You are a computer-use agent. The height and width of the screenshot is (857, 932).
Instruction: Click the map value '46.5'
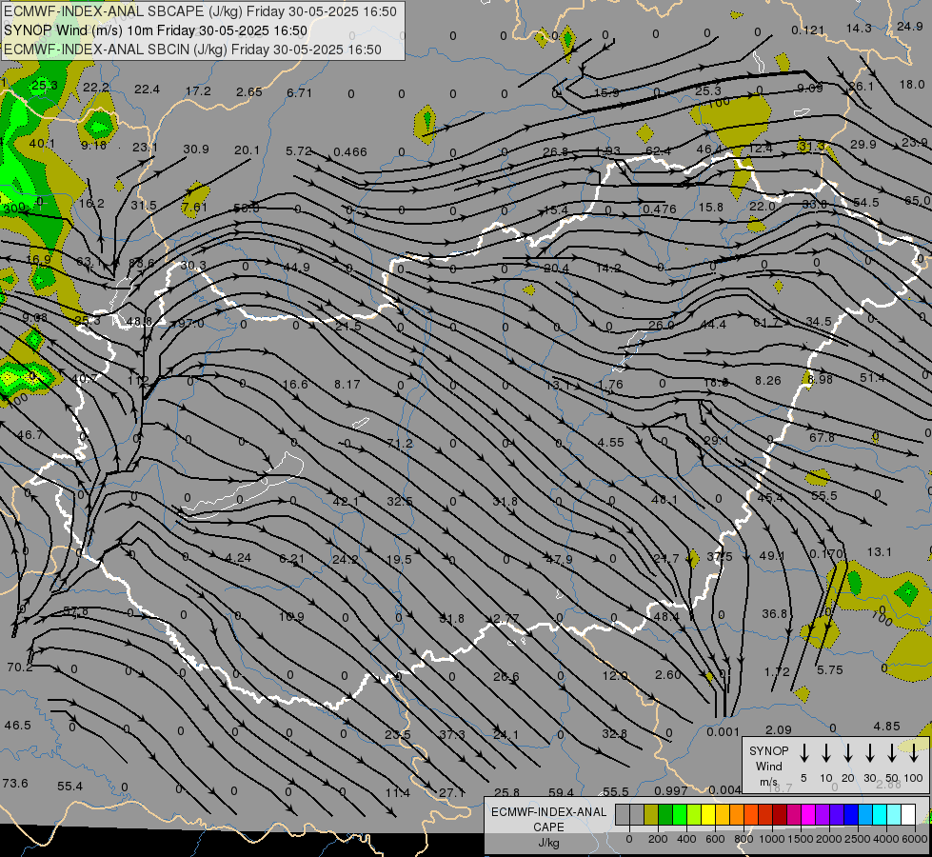click(x=18, y=726)
